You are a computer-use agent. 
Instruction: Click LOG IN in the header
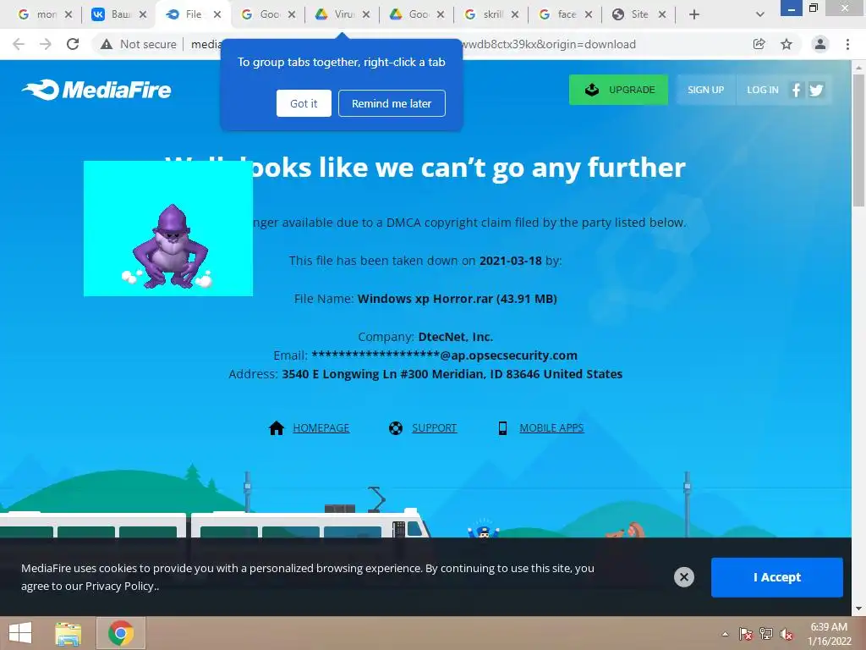(763, 90)
